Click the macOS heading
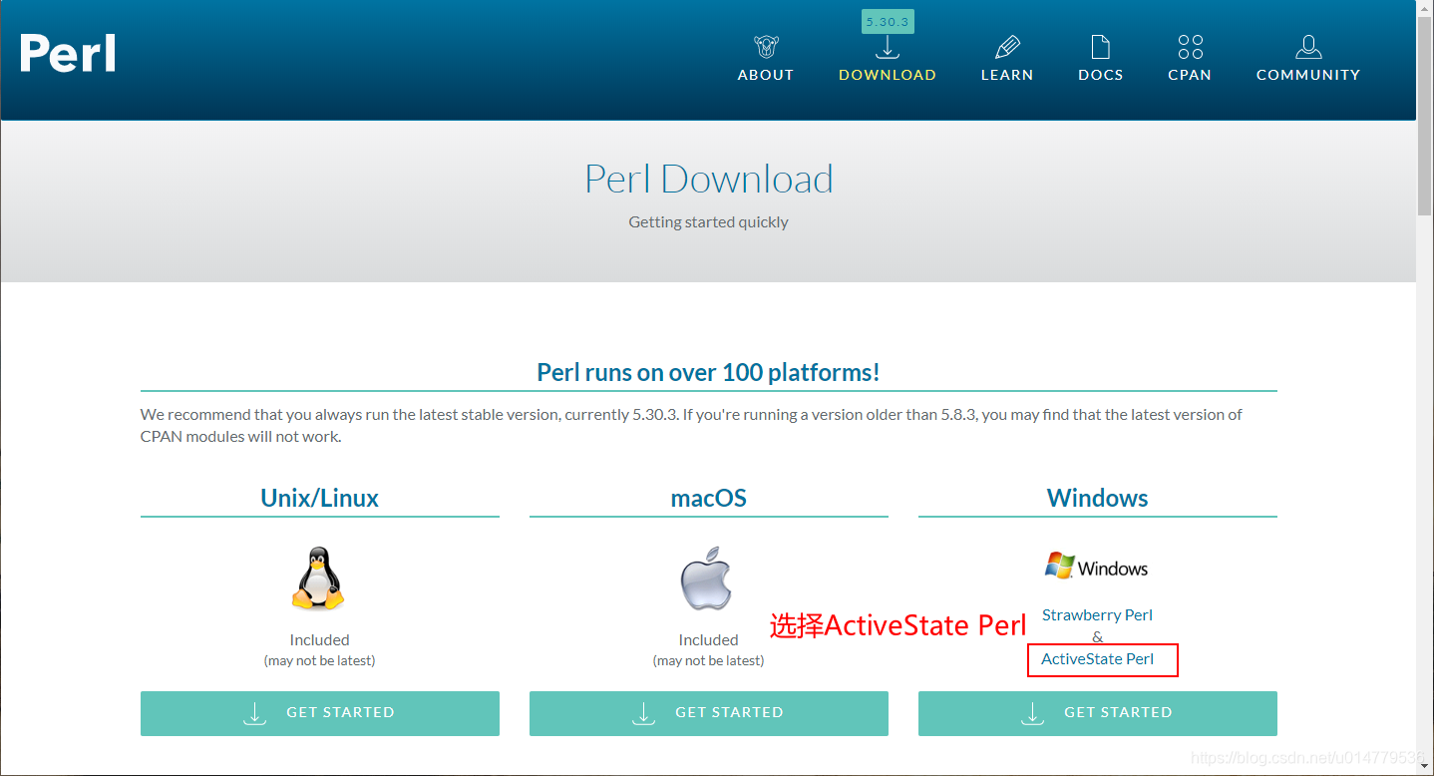 click(709, 498)
